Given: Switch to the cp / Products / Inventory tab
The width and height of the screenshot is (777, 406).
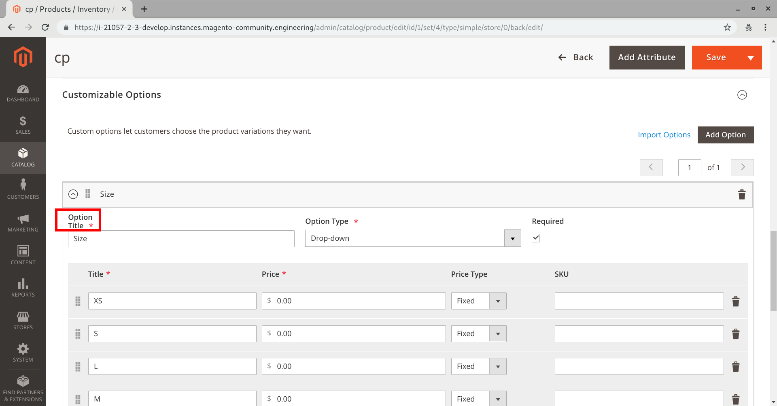Looking at the screenshot, I should pyautogui.click(x=65, y=9).
